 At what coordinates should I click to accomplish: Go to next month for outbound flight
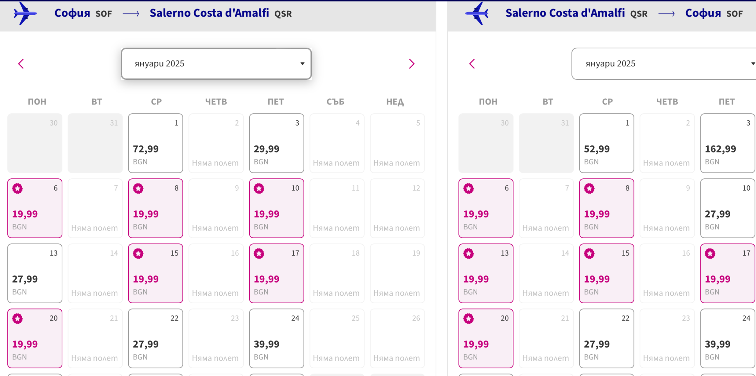[x=412, y=64]
